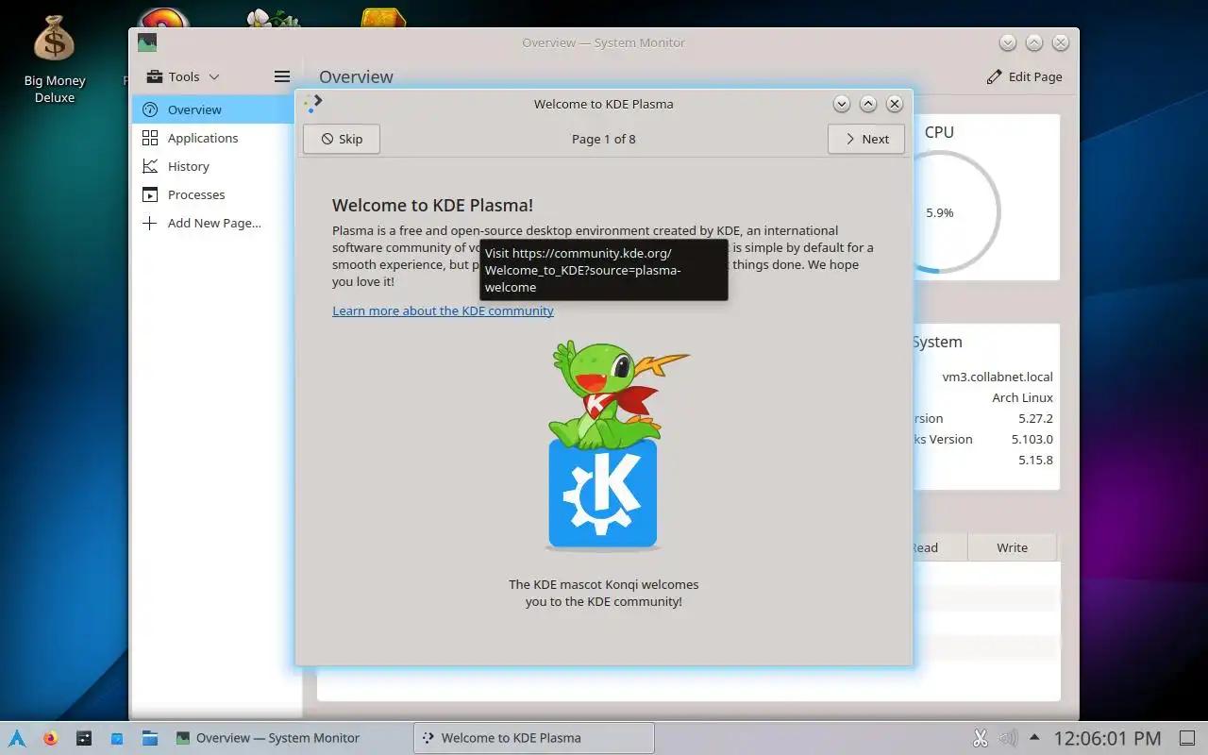The width and height of the screenshot is (1208, 755).
Task: Open the Arch Linux application launcher
Action: pos(17,738)
